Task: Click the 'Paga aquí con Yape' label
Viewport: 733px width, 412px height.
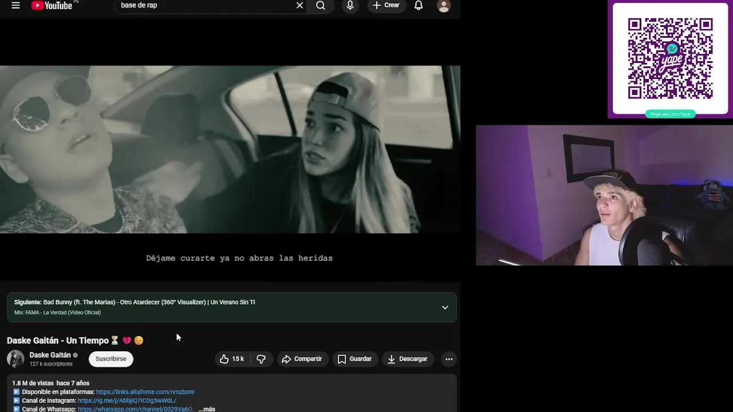Action: [670, 114]
